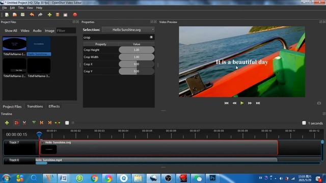Click the timeline vertical scrollbar handle

point(322,142)
